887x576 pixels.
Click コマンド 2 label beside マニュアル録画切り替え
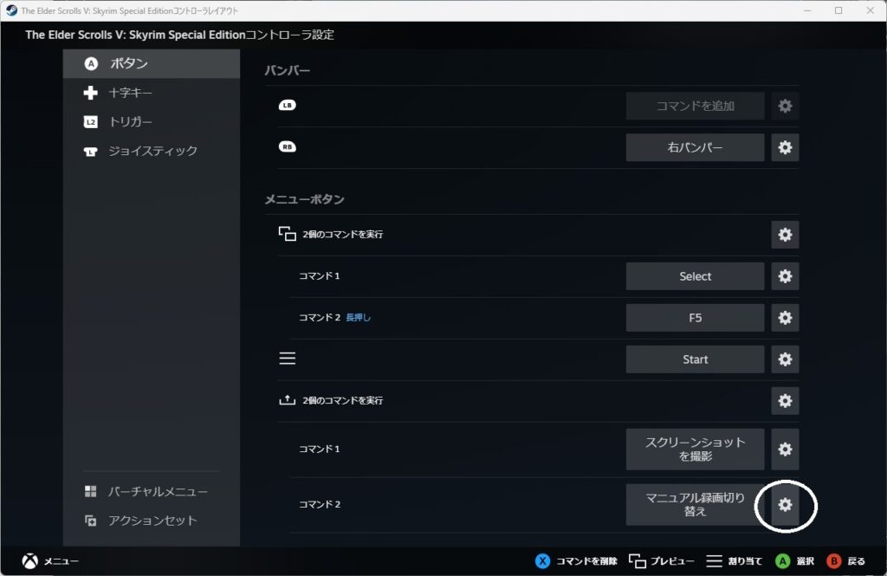pos(320,504)
